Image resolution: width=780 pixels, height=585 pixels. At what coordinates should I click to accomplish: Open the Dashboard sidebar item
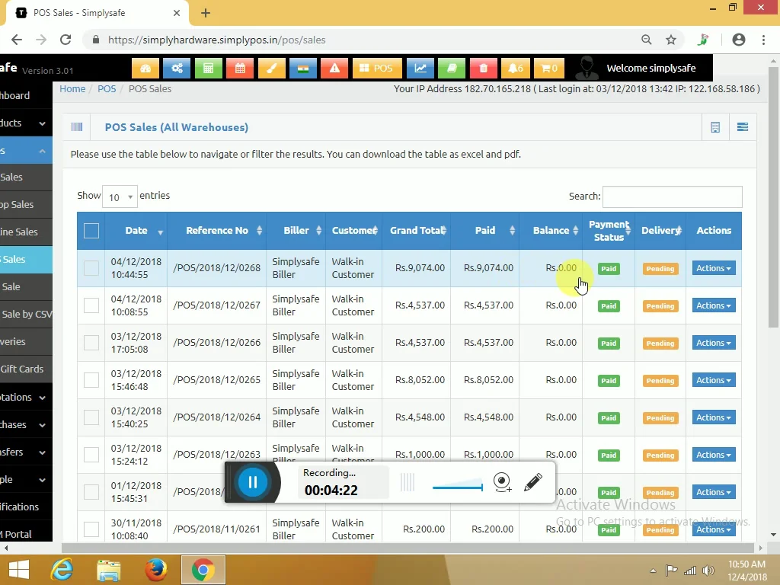tap(26, 95)
